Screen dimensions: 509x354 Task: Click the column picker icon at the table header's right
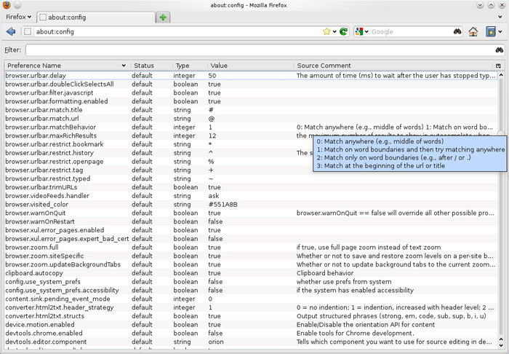click(x=498, y=66)
